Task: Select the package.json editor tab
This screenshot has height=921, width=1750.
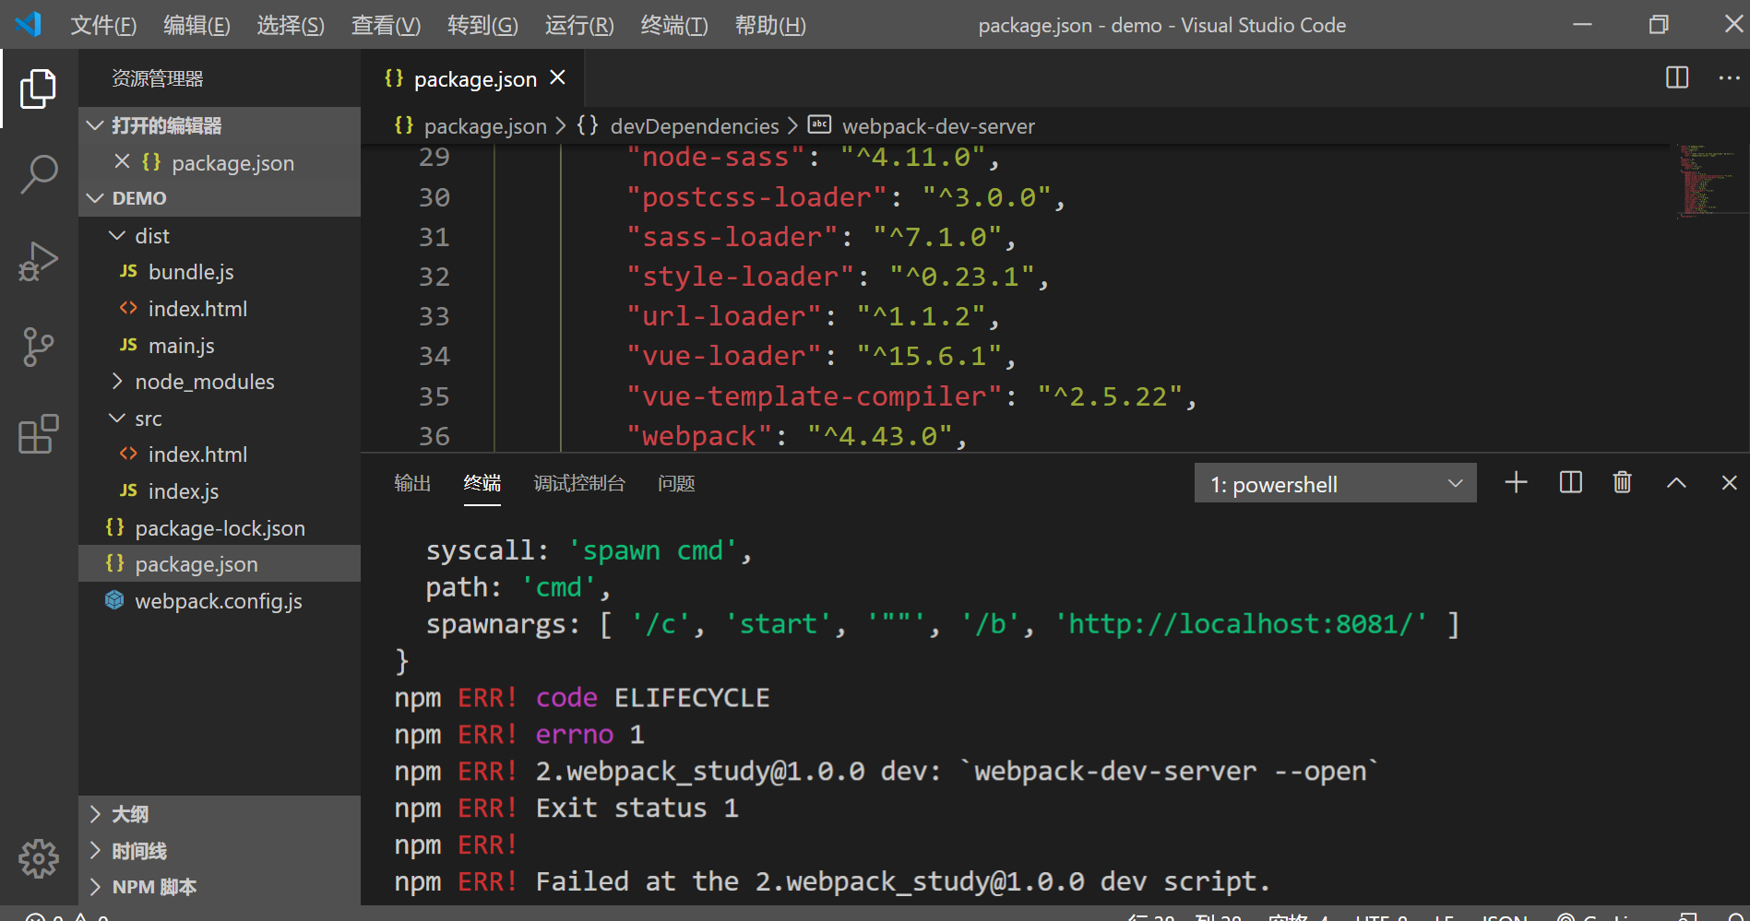Action: click(472, 78)
